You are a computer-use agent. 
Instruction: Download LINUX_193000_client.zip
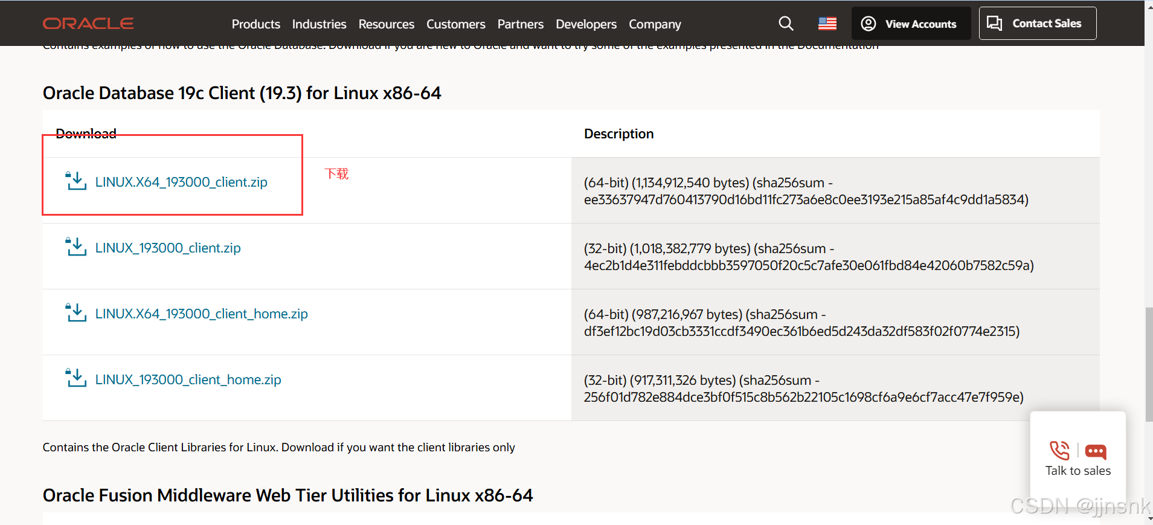(168, 248)
